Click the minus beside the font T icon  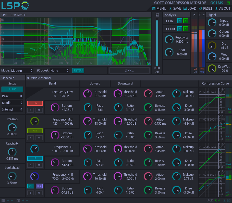click(x=27, y=200)
